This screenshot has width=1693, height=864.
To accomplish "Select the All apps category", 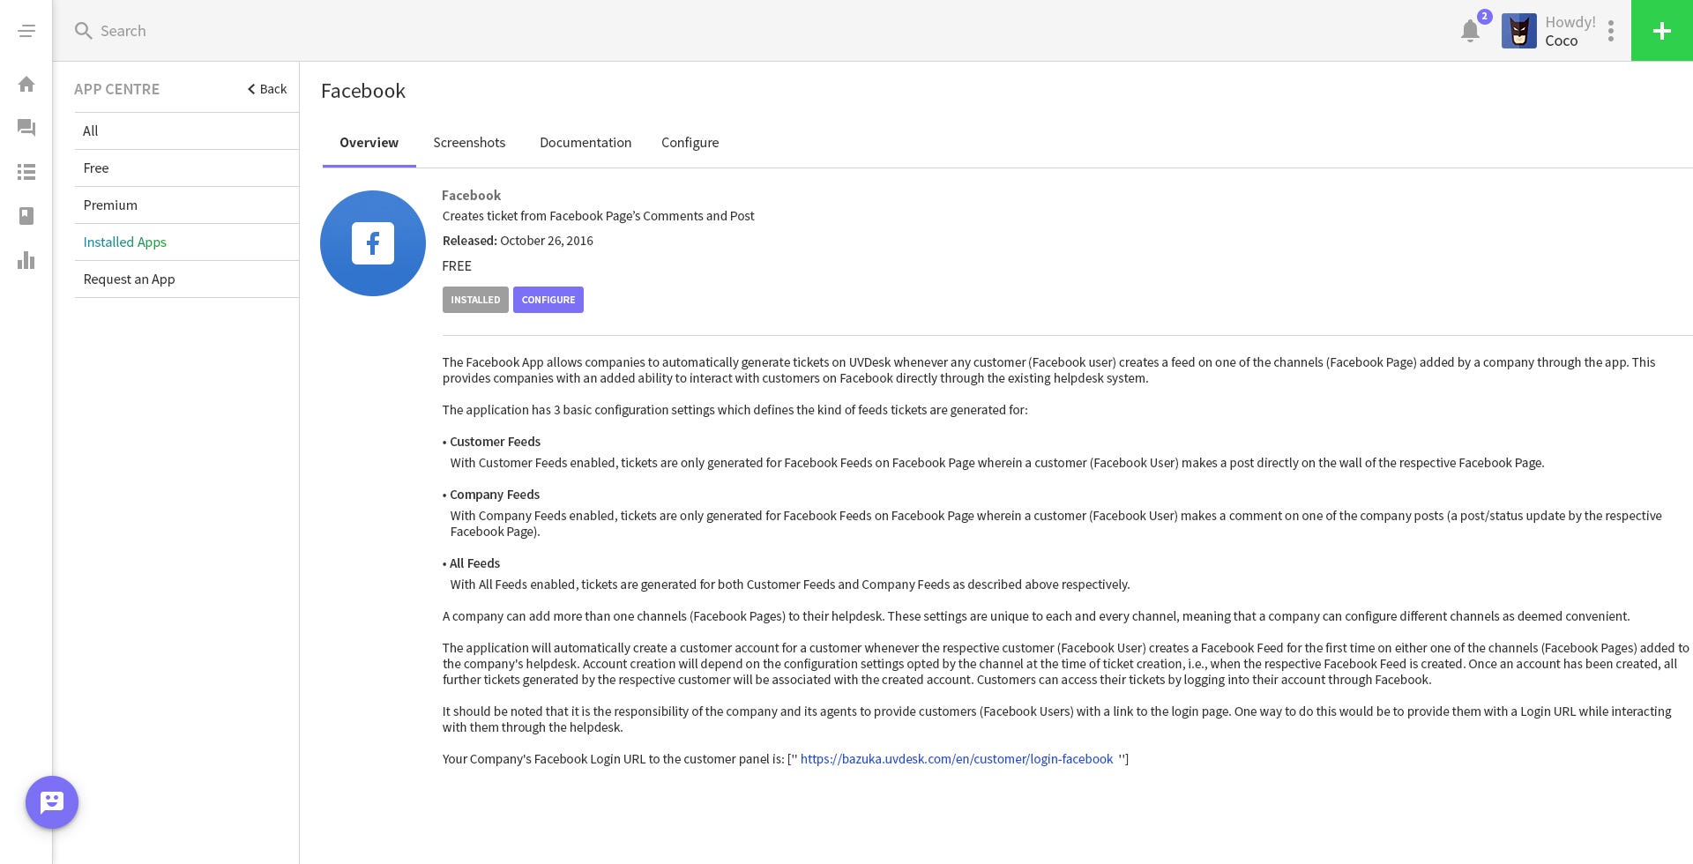I will click(x=187, y=130).
